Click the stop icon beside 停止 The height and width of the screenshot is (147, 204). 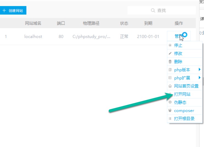(x=170, y=45)
